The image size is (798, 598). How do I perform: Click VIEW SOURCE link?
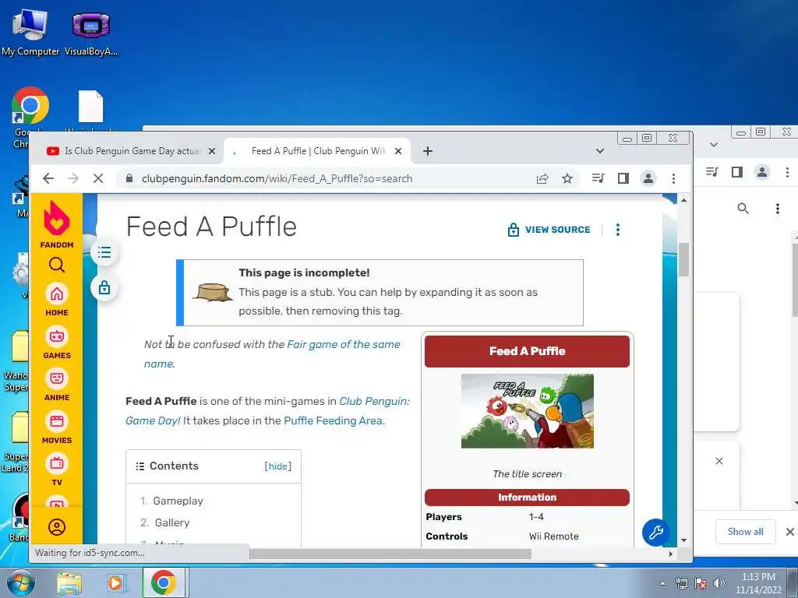(549, 230)
